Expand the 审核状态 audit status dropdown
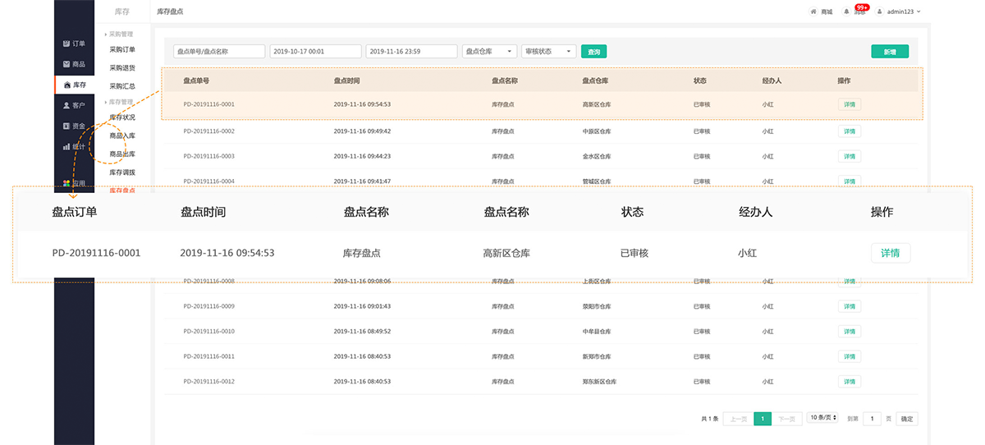985x445 pixels. [548, 51]
